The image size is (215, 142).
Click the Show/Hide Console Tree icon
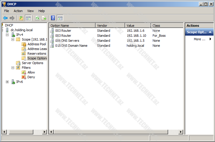[x=28, y=18]
